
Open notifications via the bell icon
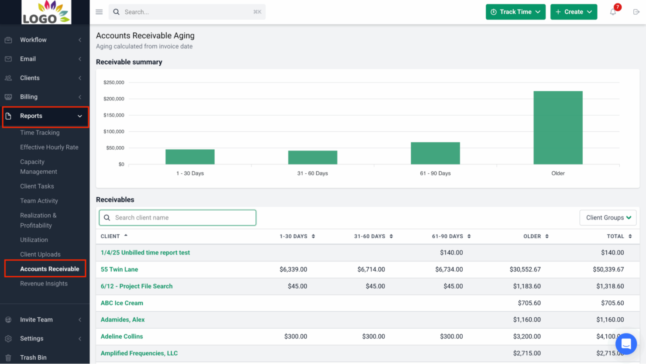612,12
